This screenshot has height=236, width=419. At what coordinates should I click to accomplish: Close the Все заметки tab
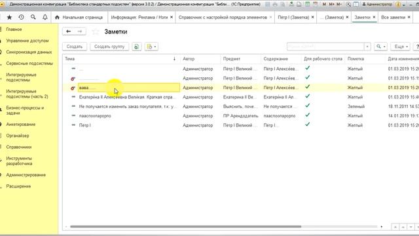[409, 17]
